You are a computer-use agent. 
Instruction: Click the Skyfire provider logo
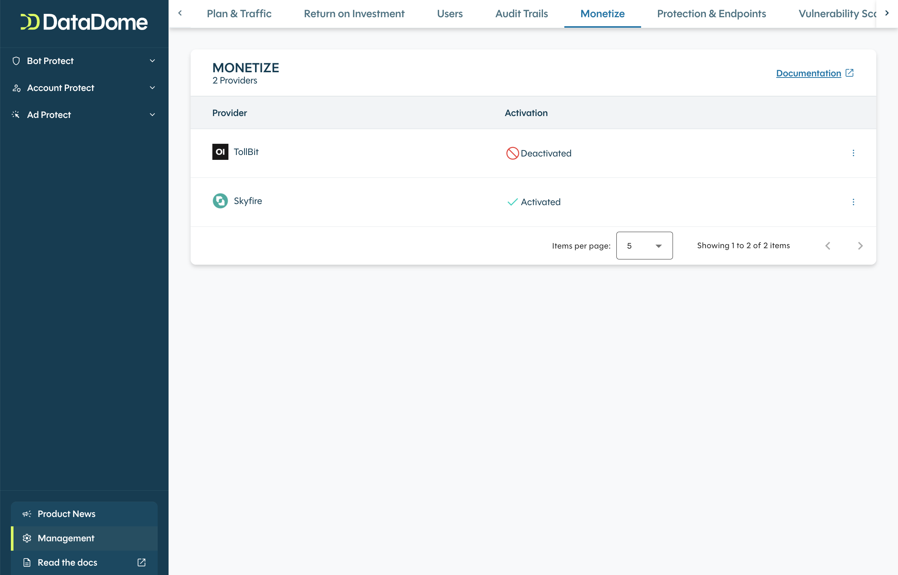(x=220, y=201)
